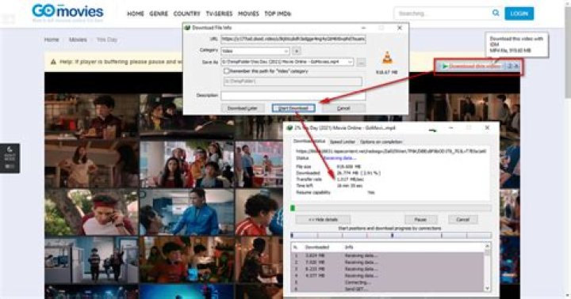Close the download progress window
The width and height of the screenshot is (571, 299).
(x=487, y=128)
